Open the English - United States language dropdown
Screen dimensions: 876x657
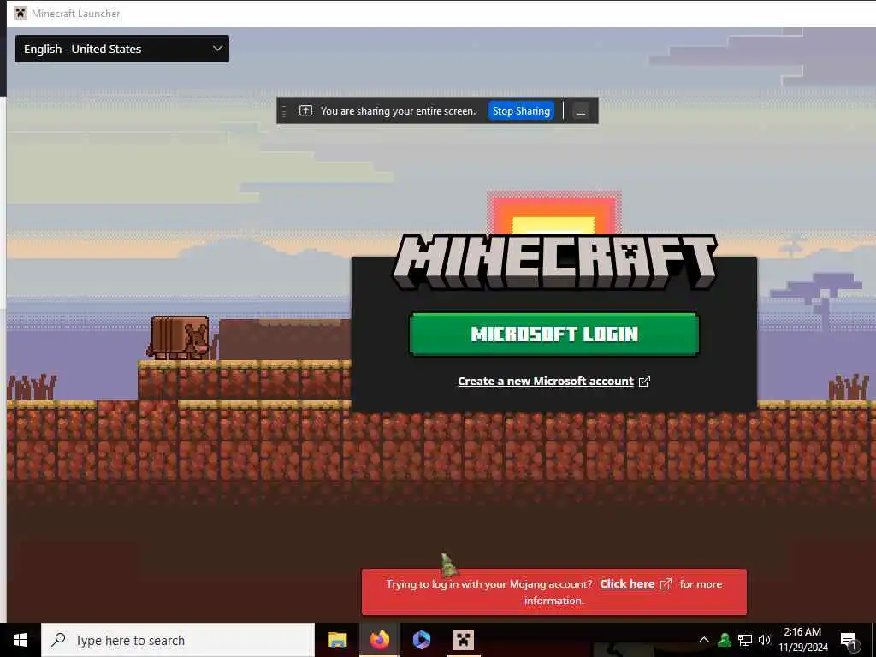[121, 49]
